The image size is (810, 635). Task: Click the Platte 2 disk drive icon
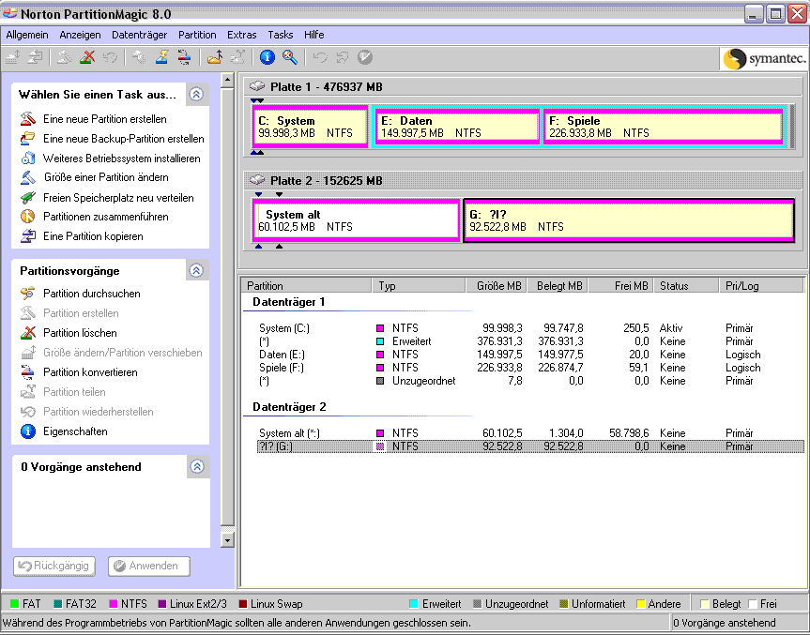coord(257,180)
